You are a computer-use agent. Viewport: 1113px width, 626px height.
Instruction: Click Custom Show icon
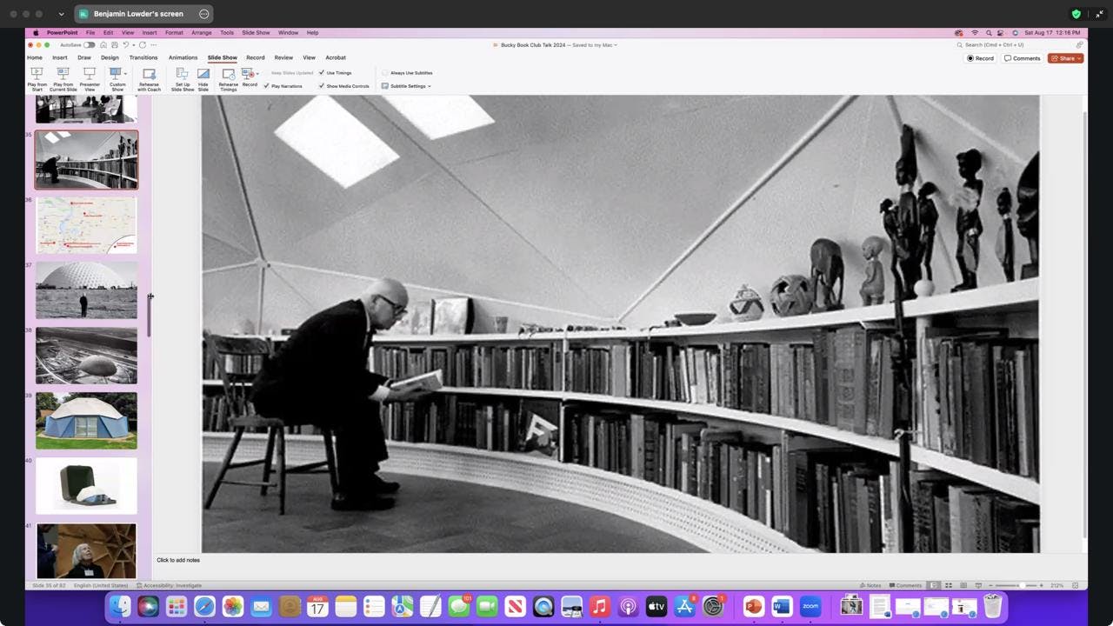coord(116,73)
